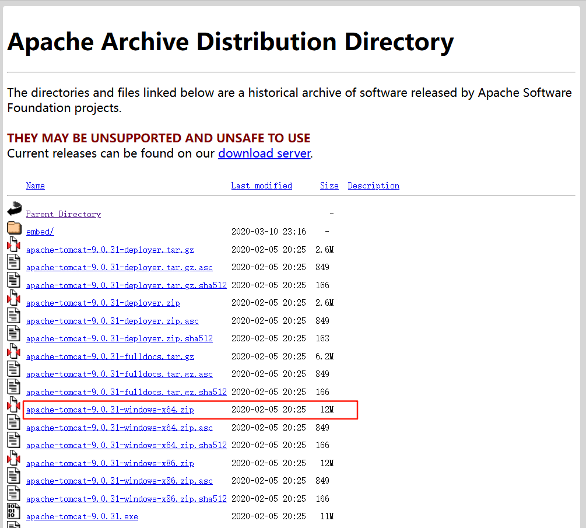Click text-file icon beside fulldocs.tar.gz.asc
Screen dimensions: 586x528
tap(14, 369)
